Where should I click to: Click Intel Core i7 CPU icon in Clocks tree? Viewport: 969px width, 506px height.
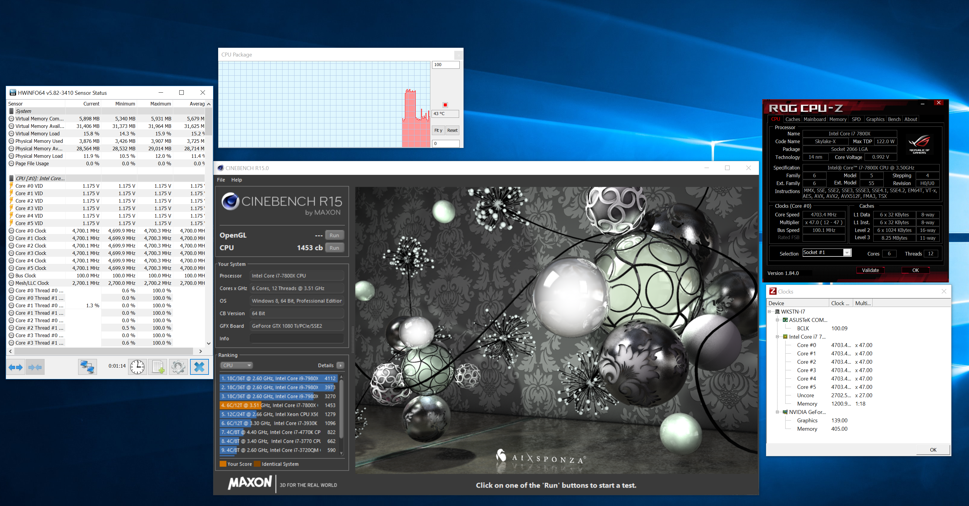point(786,337)
